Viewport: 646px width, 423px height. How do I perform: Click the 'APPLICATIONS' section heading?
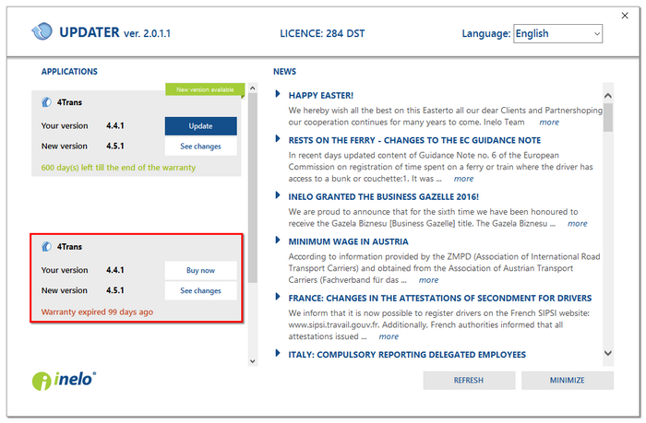[x=69, y=72]
